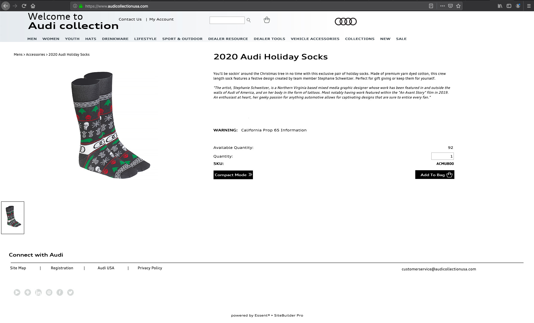This screenshot has width=534, height=323.
Task: Open the LinkedIn social icon
Action: click(38, 292)
